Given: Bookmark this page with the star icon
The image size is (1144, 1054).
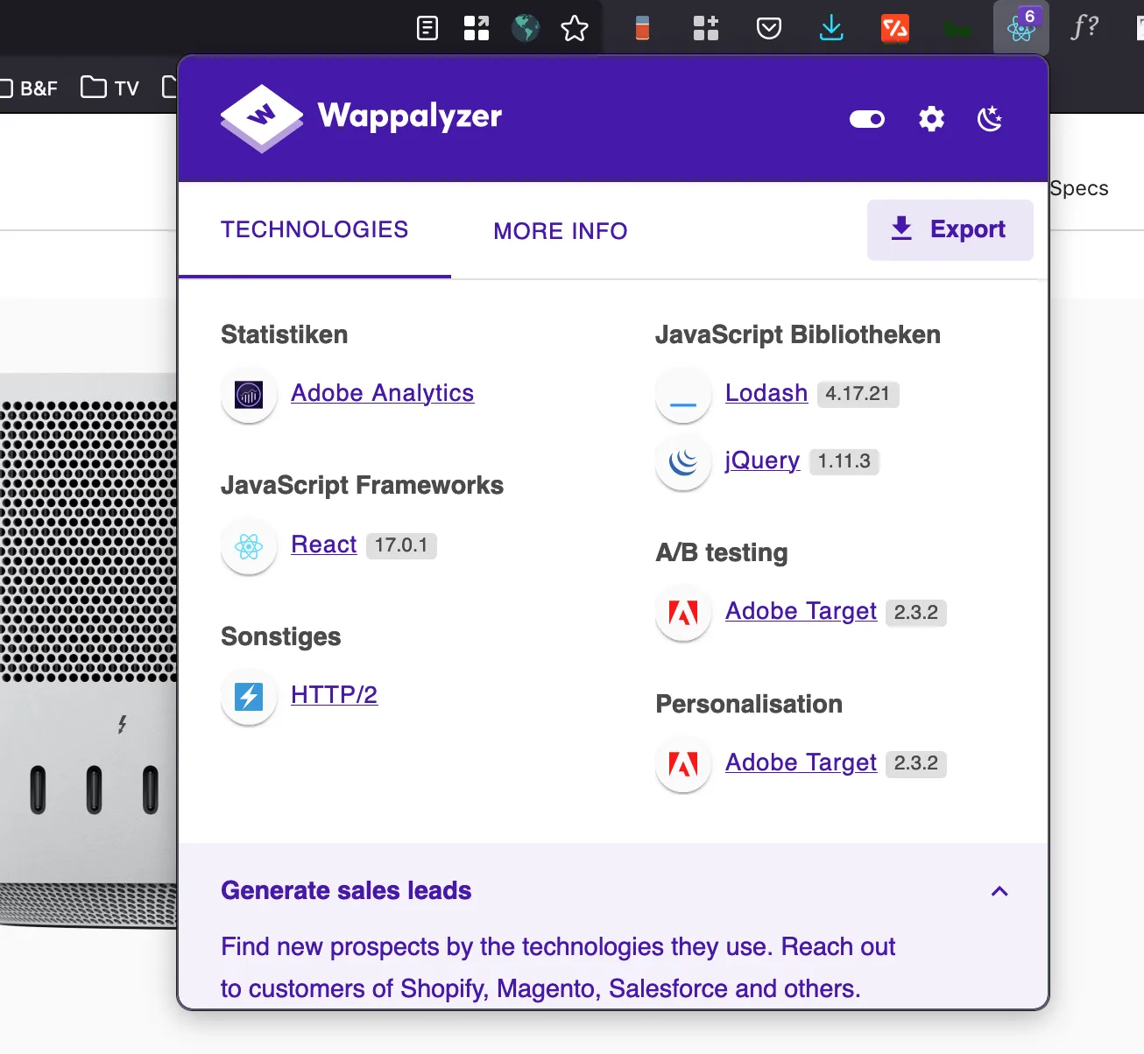Looking at the screenshot, I should (x=575, y=28).
